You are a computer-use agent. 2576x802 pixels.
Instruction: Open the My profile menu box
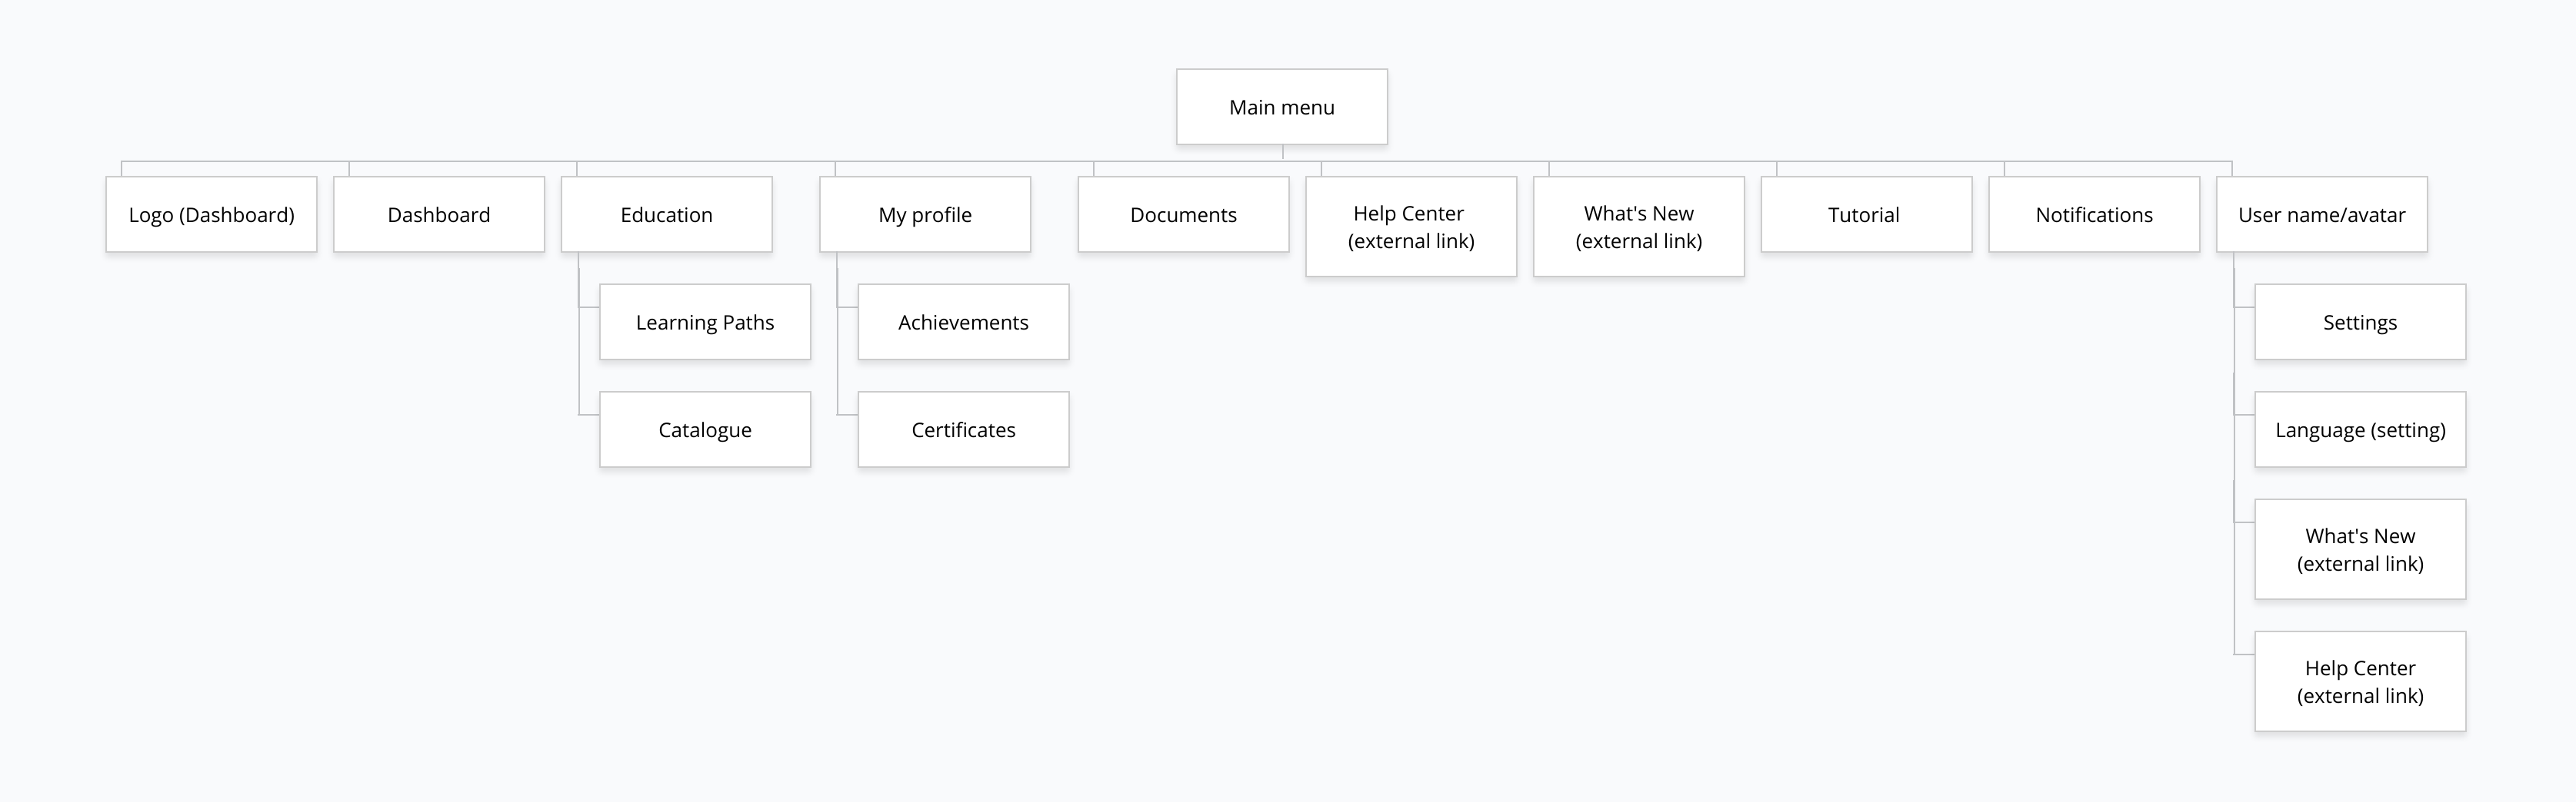click(x=925, y=215)
